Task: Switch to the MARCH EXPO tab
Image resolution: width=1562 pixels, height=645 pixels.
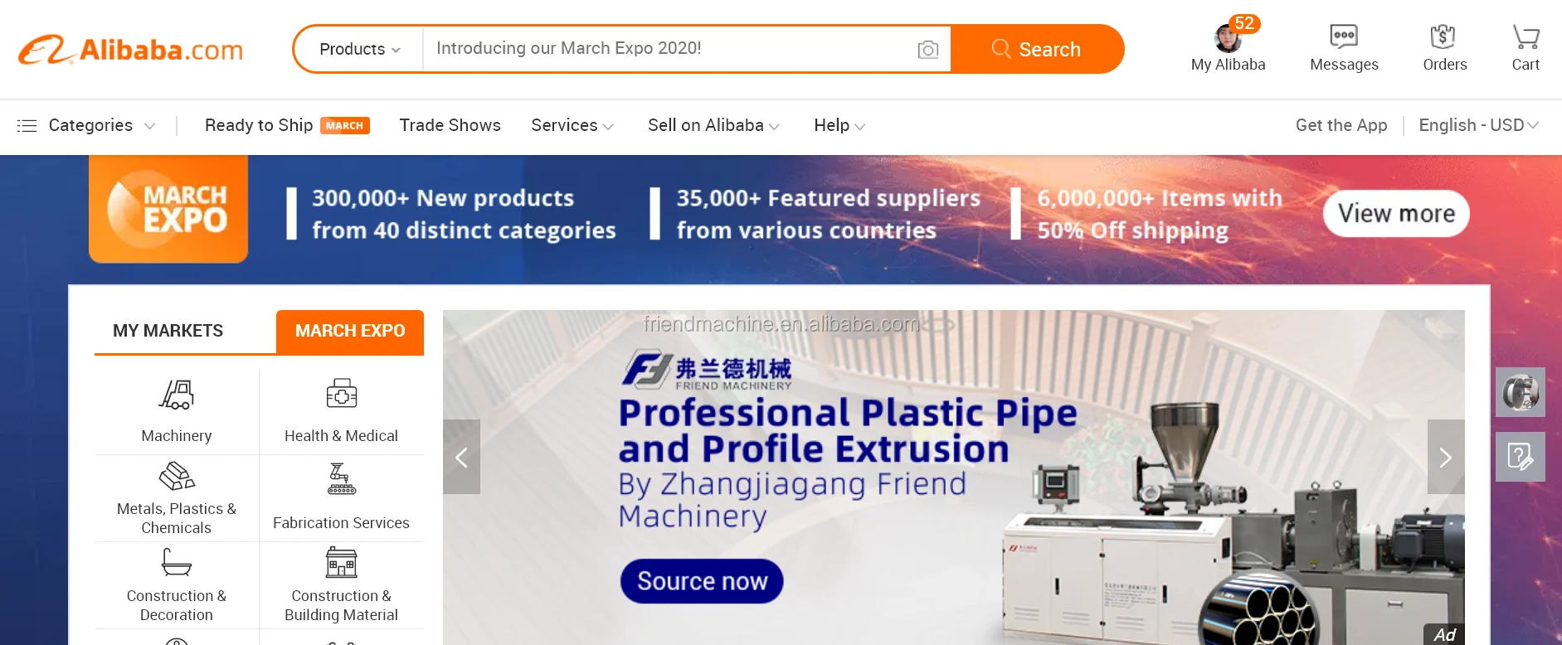Action: [350, 331]
